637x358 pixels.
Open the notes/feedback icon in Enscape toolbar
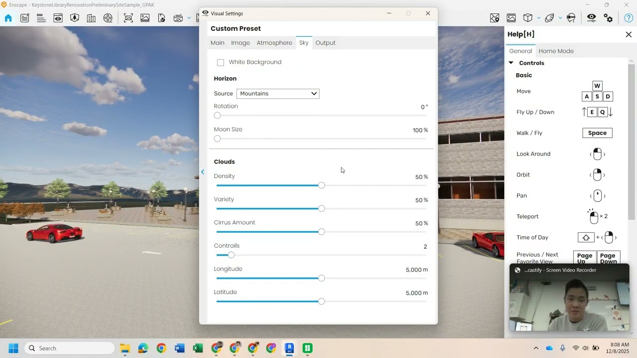click(x=24, y=18)
